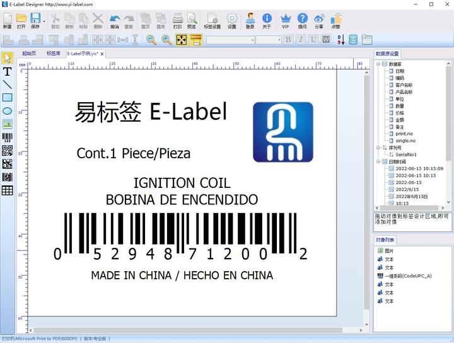Click the Delete (删除) X icon
Image resolution: width=454 pixels, height=343 pixels.
(98, 20)
